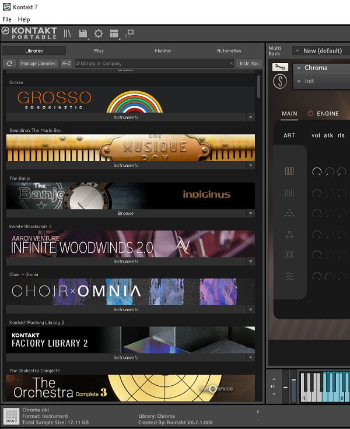Image resolution: width=350 pixels, height=429 pixels.
Task: Click the workspace layout icon
Action: coord(114,34)
